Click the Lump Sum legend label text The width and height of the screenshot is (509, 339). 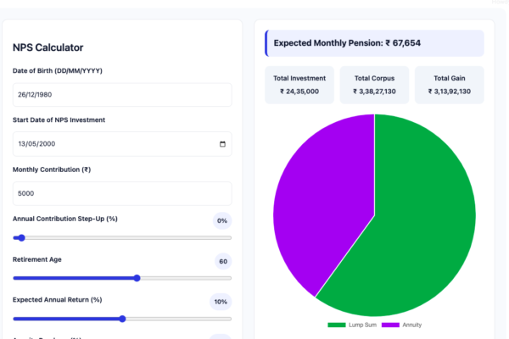[362, 325]
